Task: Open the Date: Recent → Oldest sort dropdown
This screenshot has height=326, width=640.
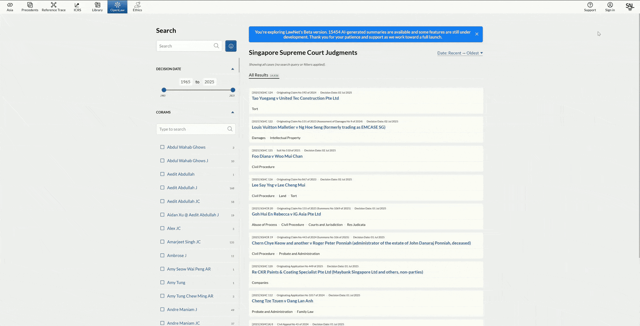Action: click(x=460, y=53)
